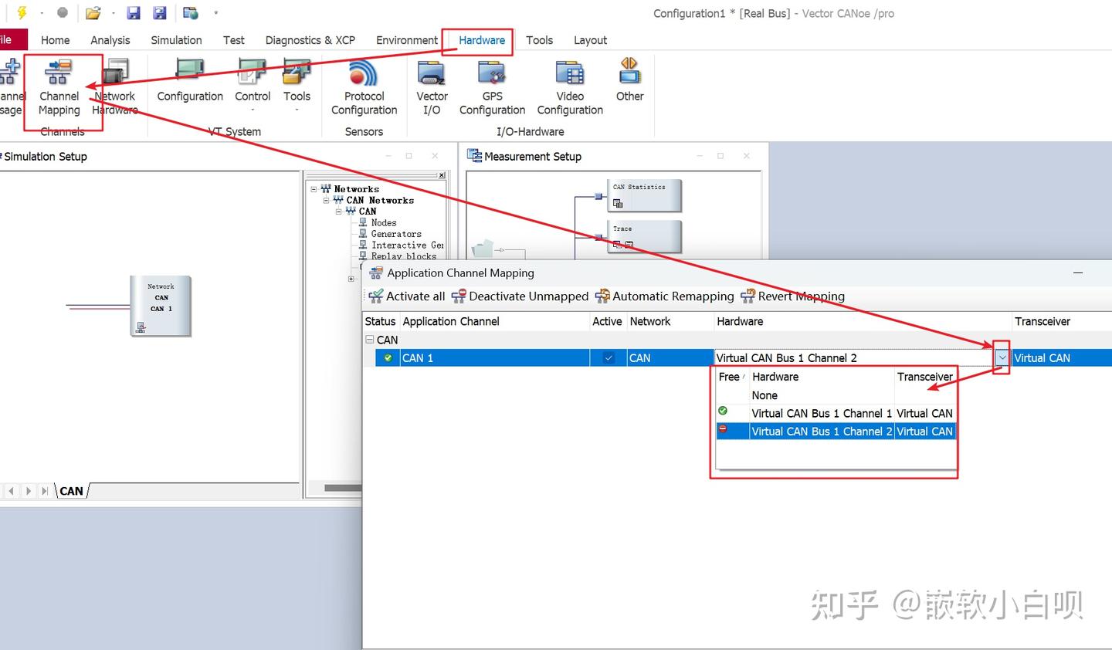Open configuration via the folder icon

(x=93, y=13)
